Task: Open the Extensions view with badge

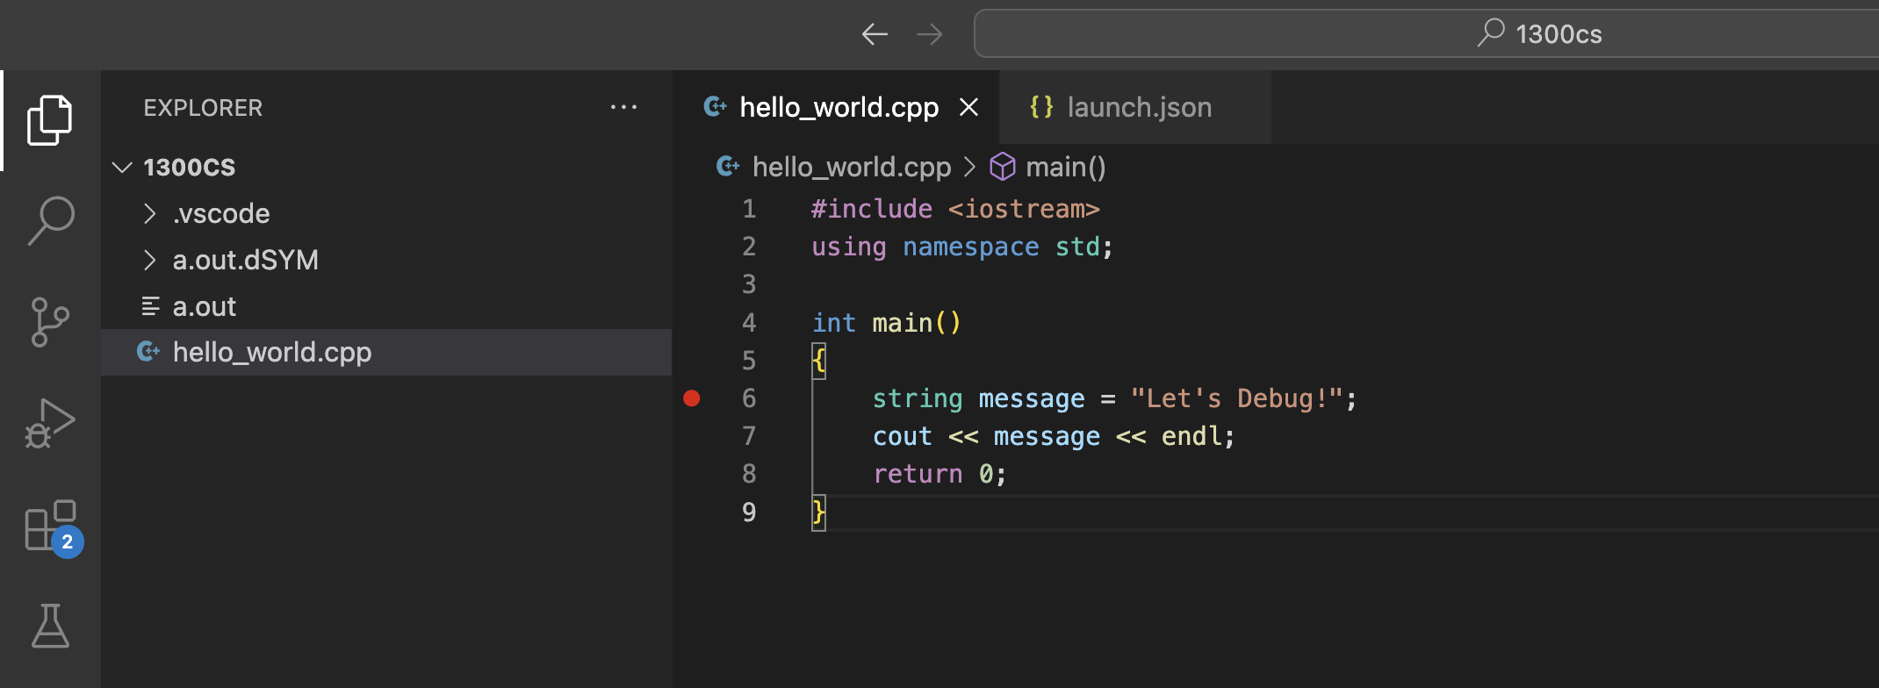Action: coord(53,528)
